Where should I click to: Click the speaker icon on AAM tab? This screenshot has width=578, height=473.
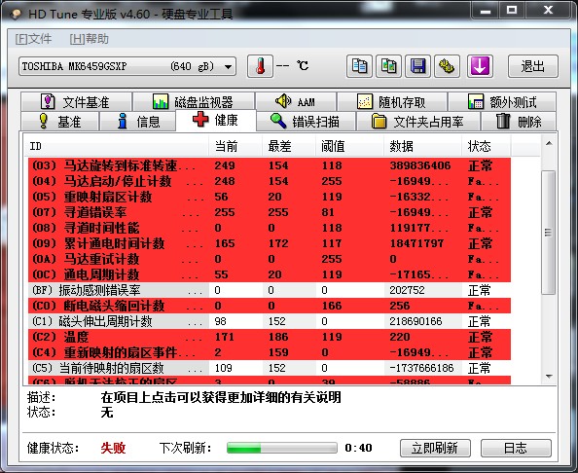(x=283, y=100)
